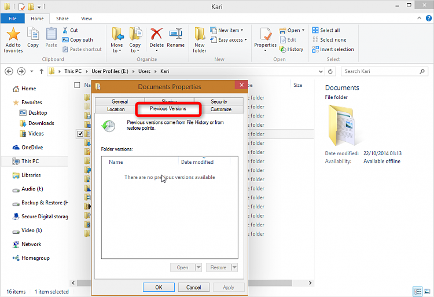Open the Easy access dropdown
The height and width of the screenshot is (297, 434).
click(245, 40)
